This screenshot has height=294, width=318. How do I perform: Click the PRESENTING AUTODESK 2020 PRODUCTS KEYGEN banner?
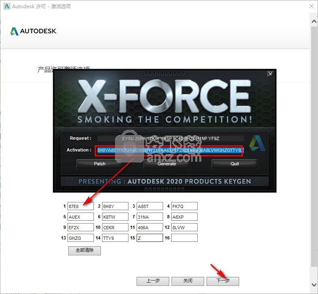point(164,181)
